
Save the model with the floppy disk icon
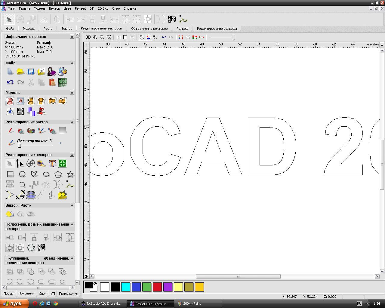click(31, 72)
